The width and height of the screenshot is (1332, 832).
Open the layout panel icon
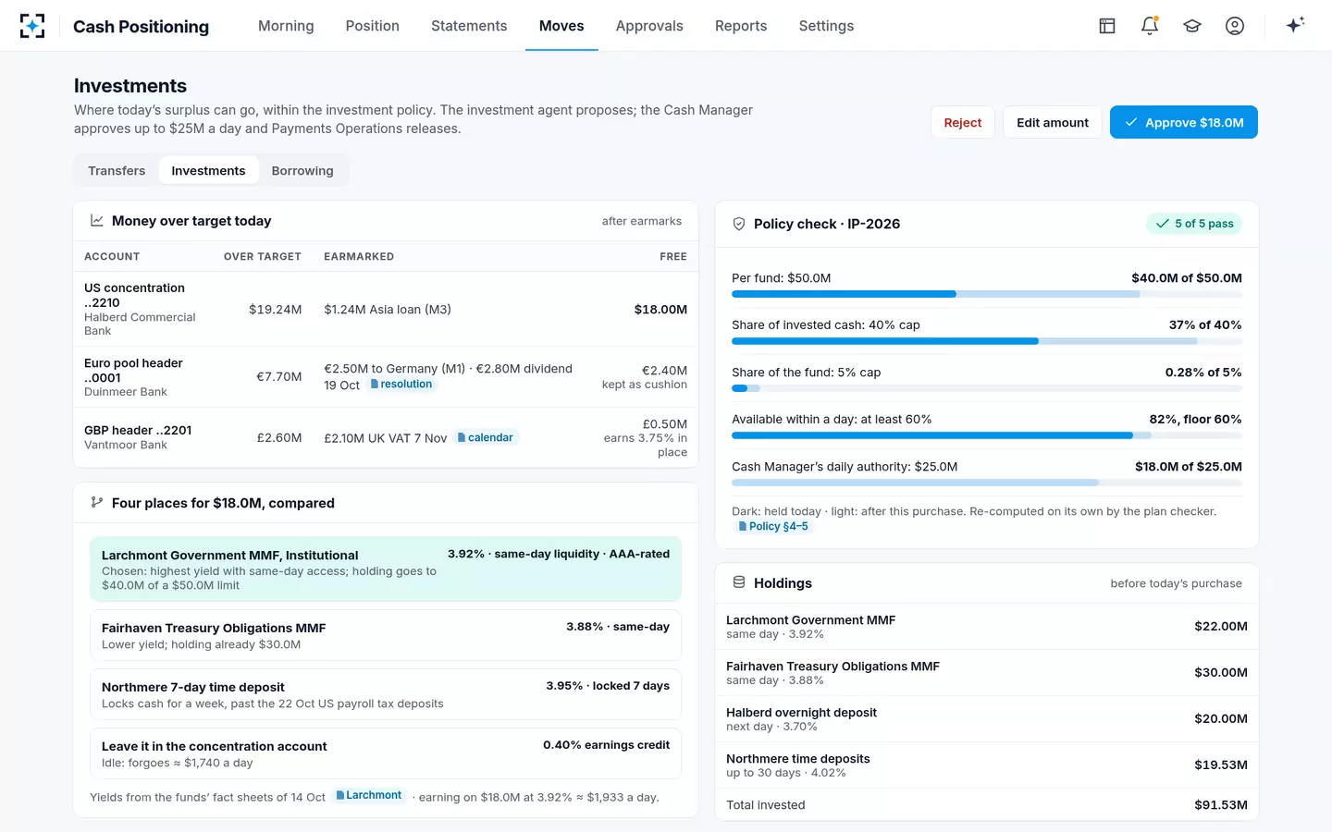tap(1107, 26)
